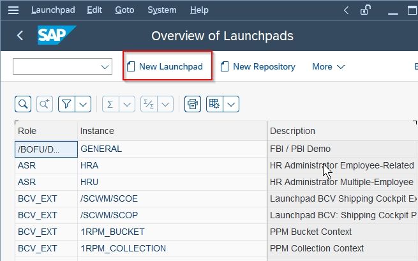Click the title bar left chevron
The height and width of the screenshot is (261, 418).
click(x=346, y=10)
